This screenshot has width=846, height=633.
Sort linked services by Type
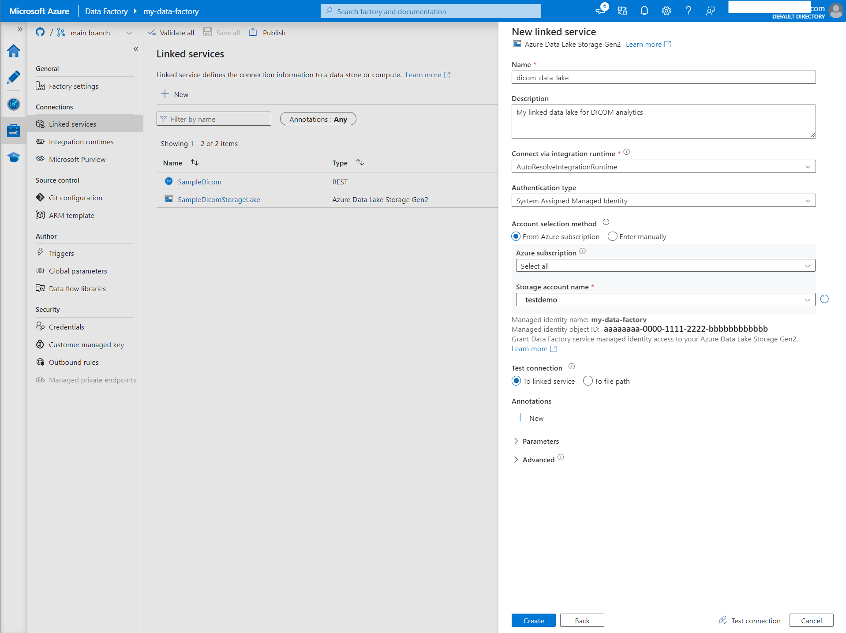(360, 163)
